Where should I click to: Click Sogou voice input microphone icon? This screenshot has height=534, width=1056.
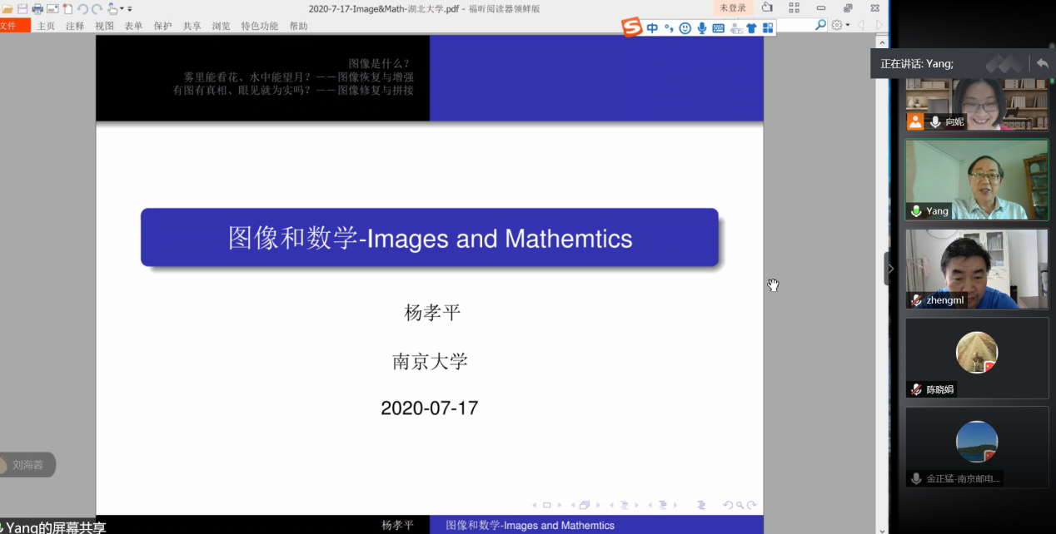pyautogui.click(x=702, y=28)
